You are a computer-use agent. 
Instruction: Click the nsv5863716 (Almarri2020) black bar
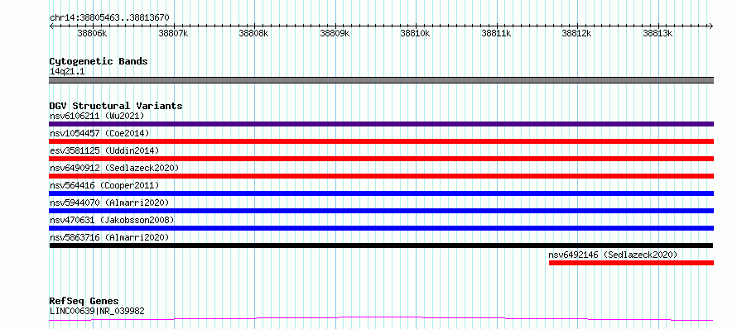pyautogui.click(x=381, y=246)
